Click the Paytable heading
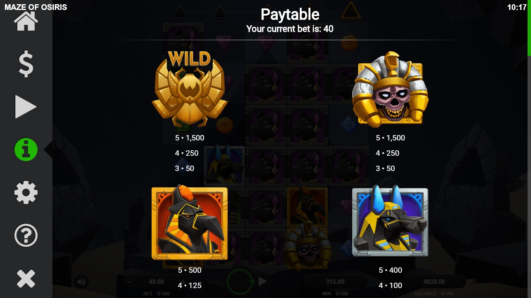The width and height of the screenshot is (531, 298). click(290, 15)
